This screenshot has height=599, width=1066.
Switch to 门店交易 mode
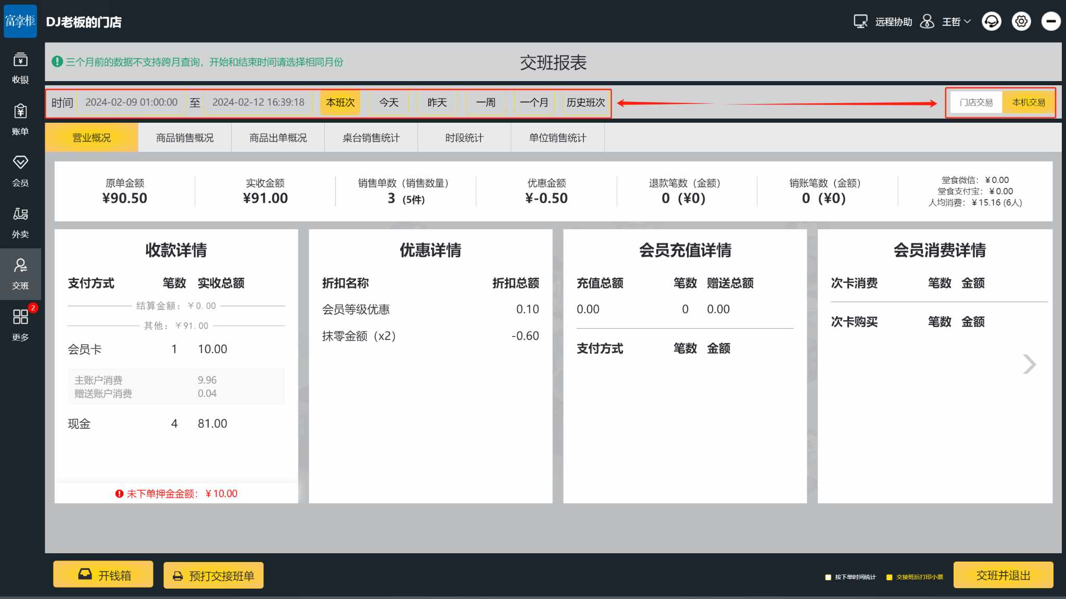[x=976, y=102]
